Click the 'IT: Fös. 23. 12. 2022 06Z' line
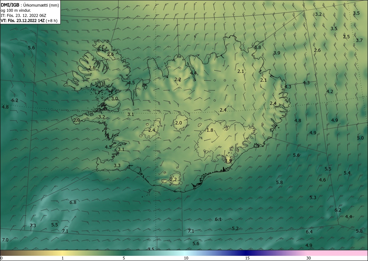Screen dimensions: 368x261 [x=24, y=15]
